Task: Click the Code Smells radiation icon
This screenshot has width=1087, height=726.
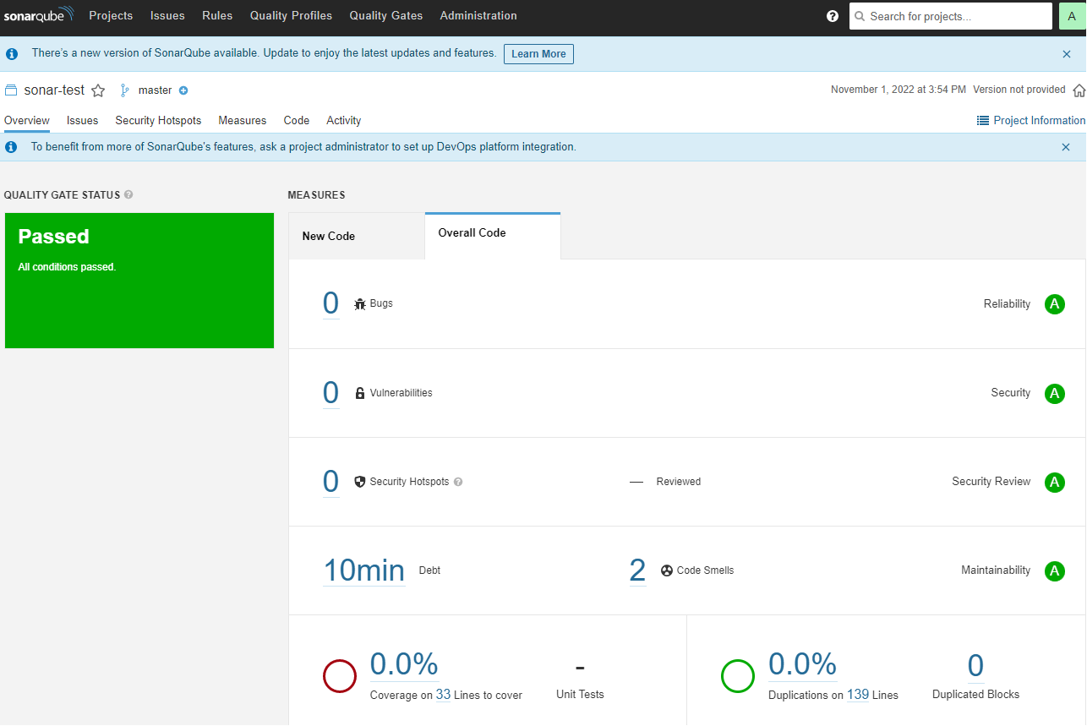Action: click(x=667, y=570)
